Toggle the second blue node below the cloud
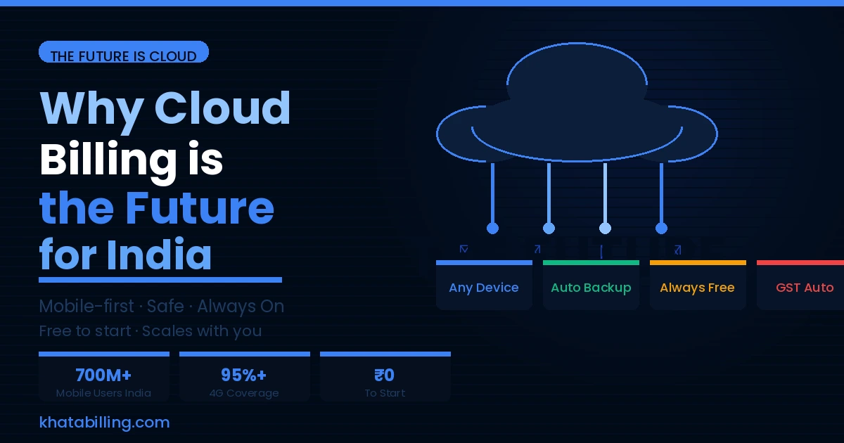This screenshot has width=844, height=443. (549, 228)
